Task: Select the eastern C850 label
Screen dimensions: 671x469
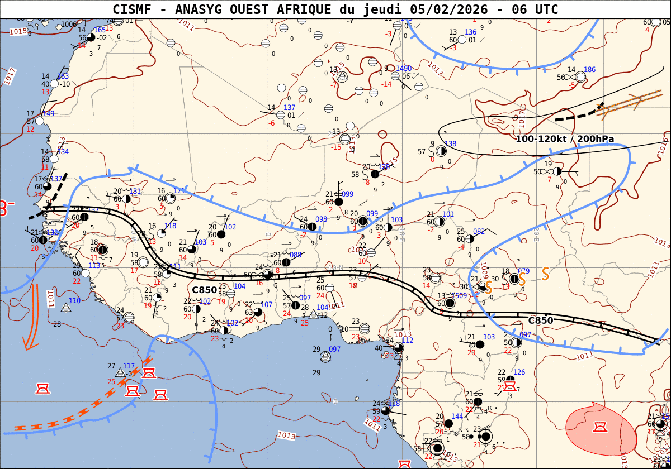Action: [540, 320]
